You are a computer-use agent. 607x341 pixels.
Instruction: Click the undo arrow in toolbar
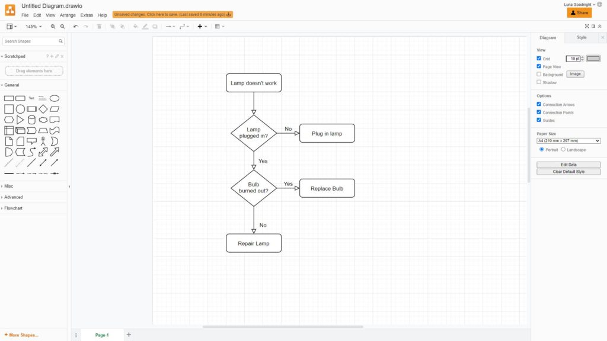(75, 27)
